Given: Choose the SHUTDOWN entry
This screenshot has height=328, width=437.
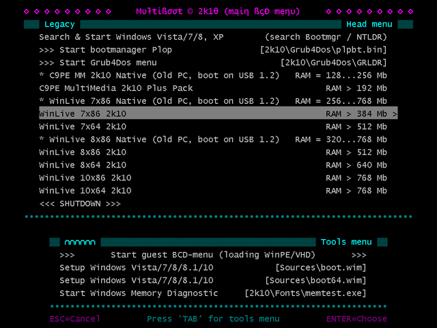Looking at the screenshot, I should coord(80,204).
